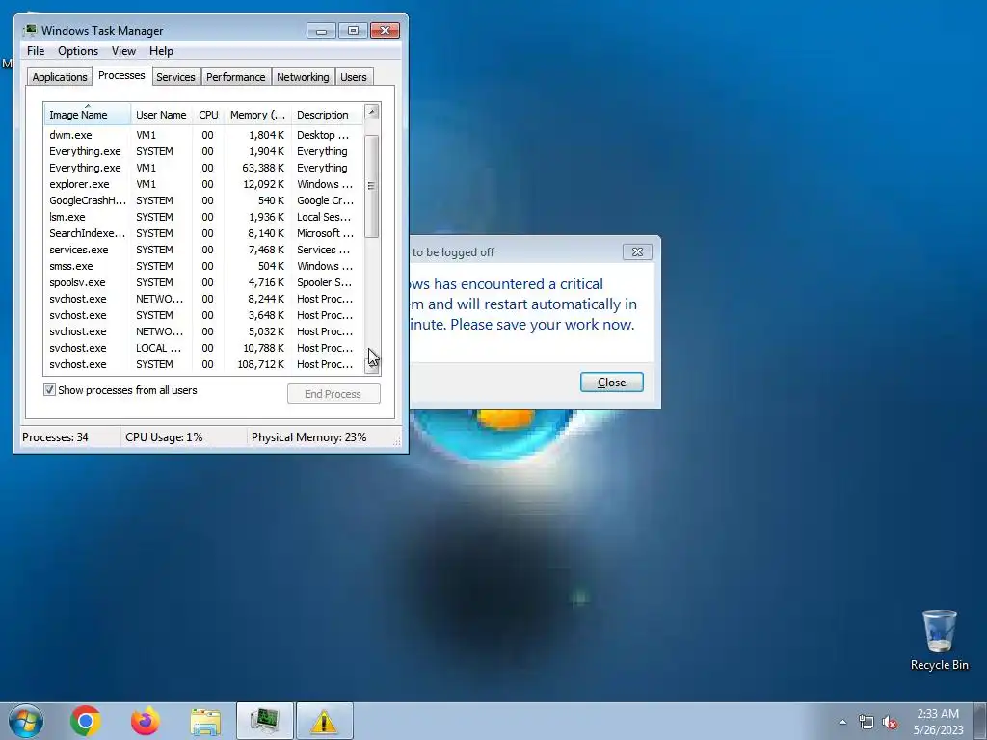Select Task Manager taskbar button

click(265, 721)
